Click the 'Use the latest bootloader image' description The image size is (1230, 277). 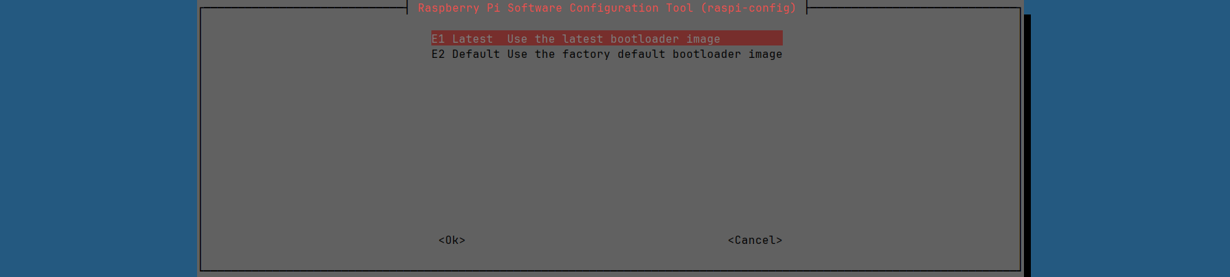click(x=613, y=39)
